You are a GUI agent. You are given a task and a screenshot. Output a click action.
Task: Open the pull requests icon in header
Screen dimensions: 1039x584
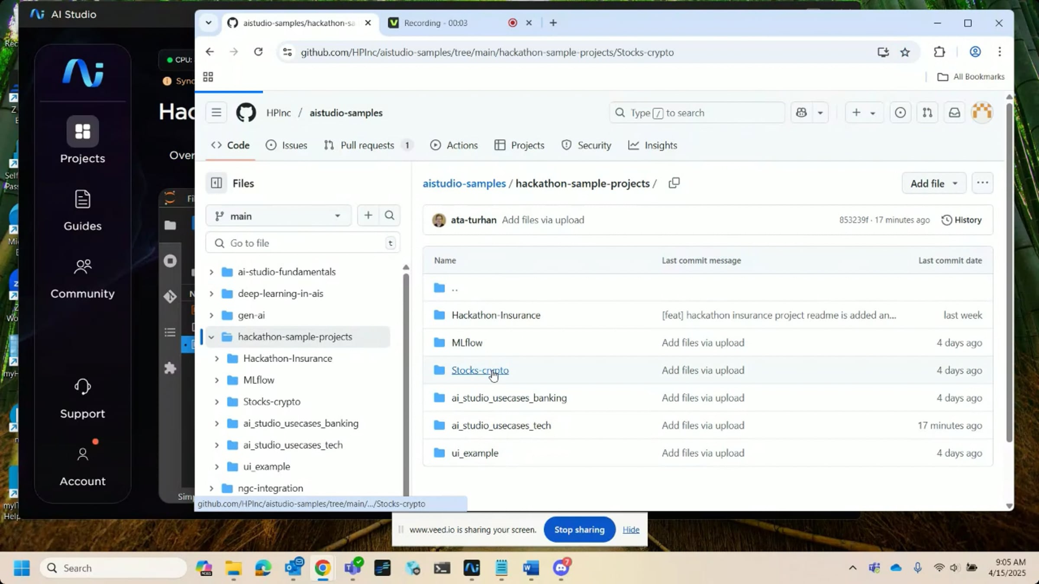tap(927, 113)
